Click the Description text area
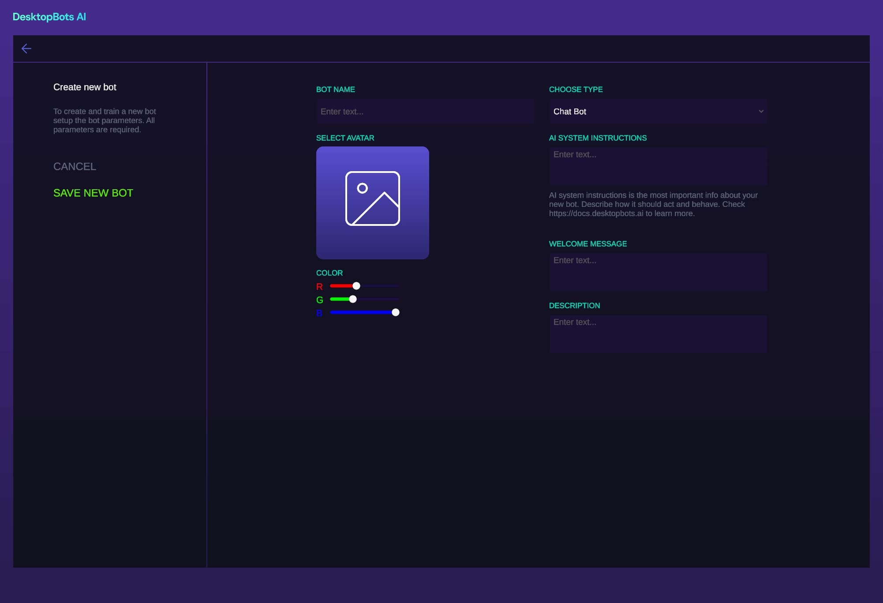Image resolution: width=883 pixels, height=603 pixels. coord(658,334)
